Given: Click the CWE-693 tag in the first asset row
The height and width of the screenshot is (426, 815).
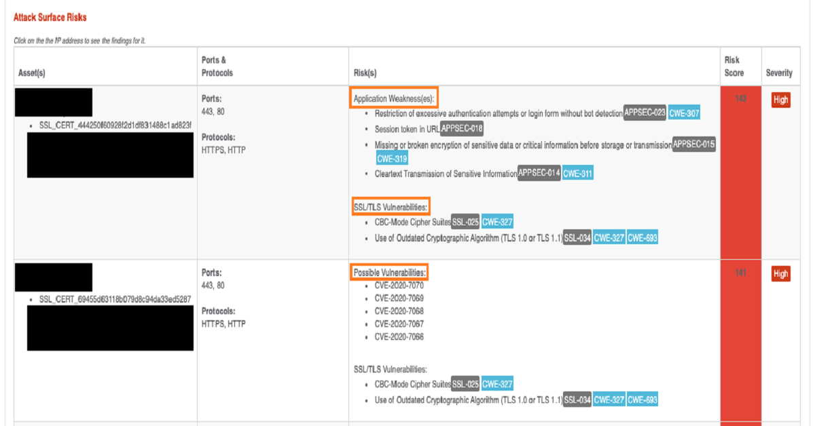Looking at the screenshot, I should coord(642,238).
